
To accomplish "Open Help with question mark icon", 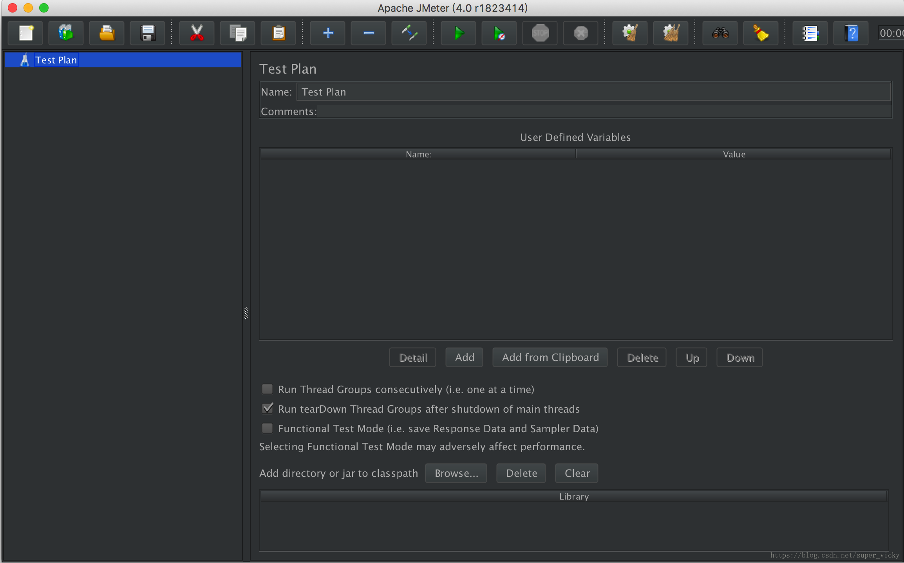I will coord(851,33).
